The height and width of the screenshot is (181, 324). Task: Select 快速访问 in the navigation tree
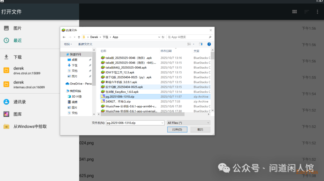click(76, 54)
